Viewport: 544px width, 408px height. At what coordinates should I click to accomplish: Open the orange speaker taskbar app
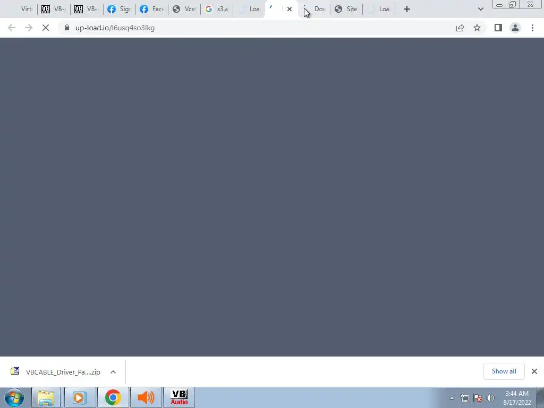point(146,397)
